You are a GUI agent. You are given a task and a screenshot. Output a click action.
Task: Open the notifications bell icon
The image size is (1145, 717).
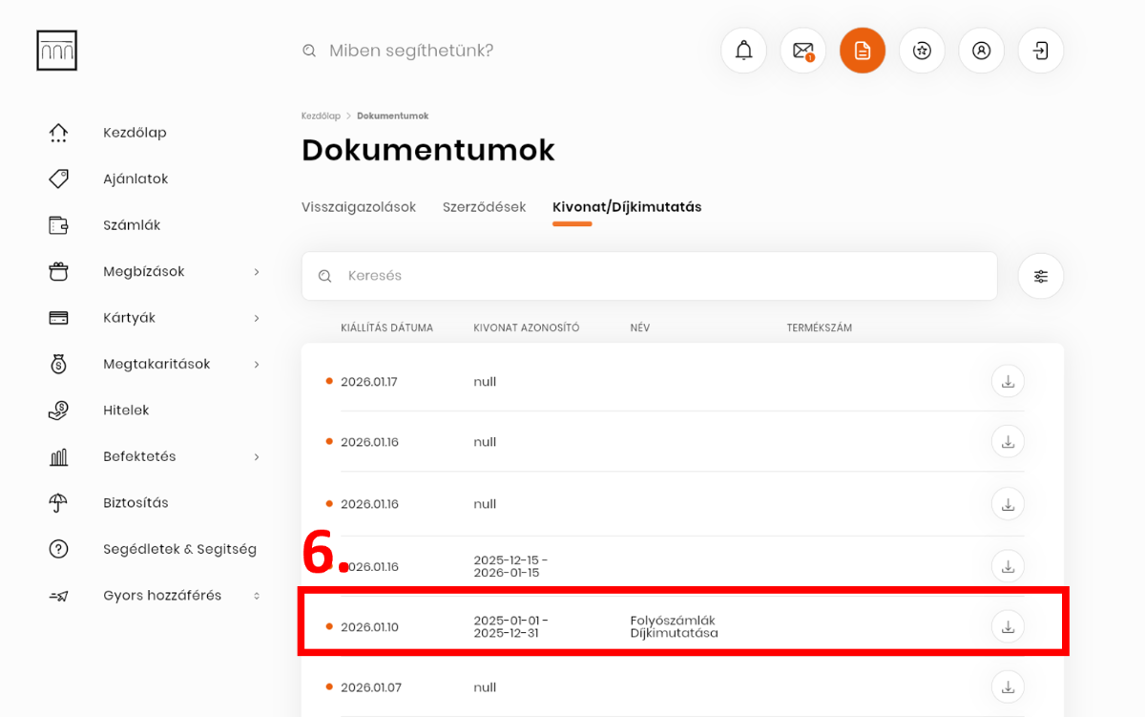744,51
